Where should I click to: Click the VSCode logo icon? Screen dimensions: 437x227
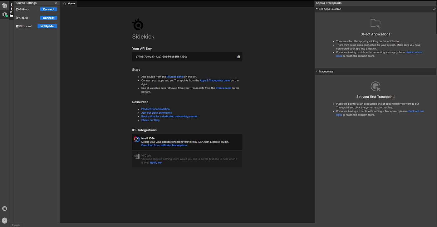137,156
